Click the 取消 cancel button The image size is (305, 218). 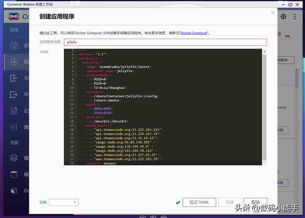coord(255,202)
